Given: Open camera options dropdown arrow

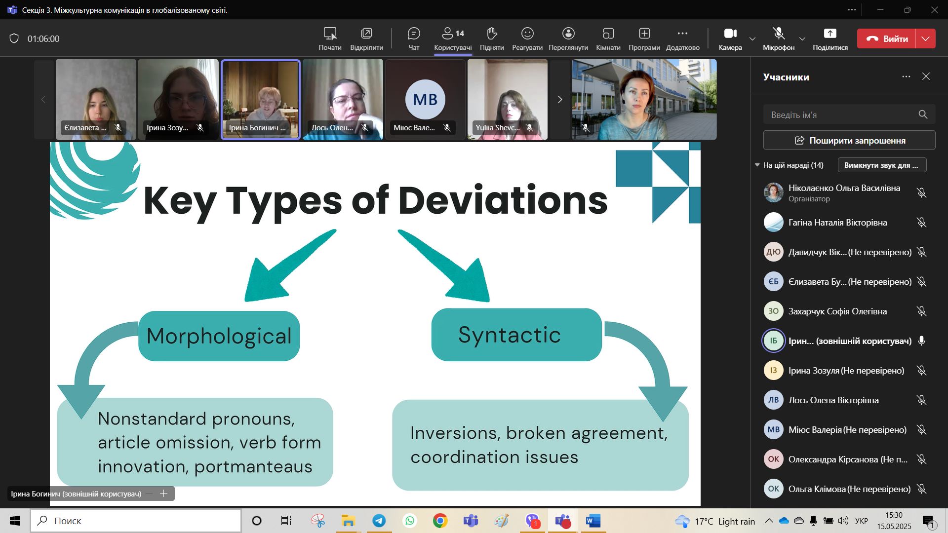Looking at the screenshot, I should coord(752,38).
